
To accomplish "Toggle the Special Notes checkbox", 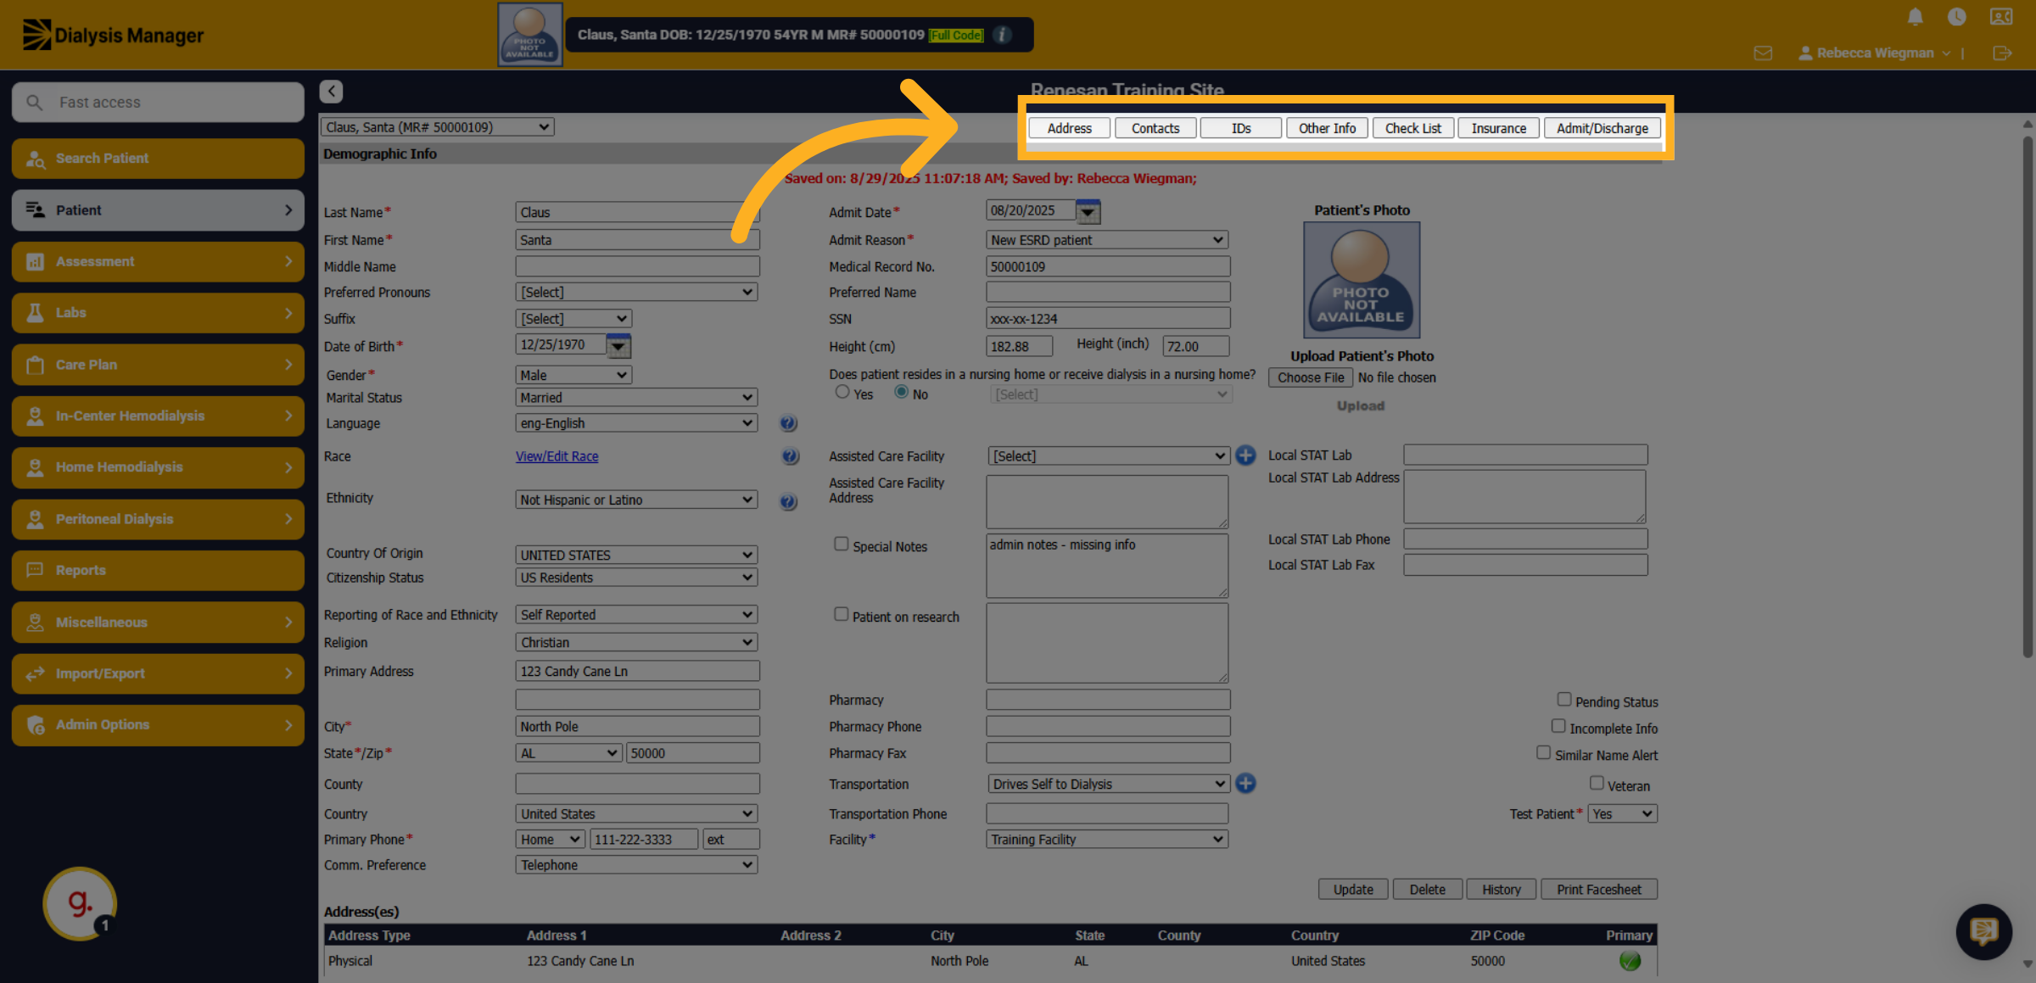I will coord(841,545).
